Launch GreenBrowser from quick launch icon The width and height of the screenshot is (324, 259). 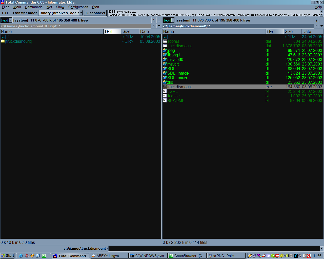[44, 256]
